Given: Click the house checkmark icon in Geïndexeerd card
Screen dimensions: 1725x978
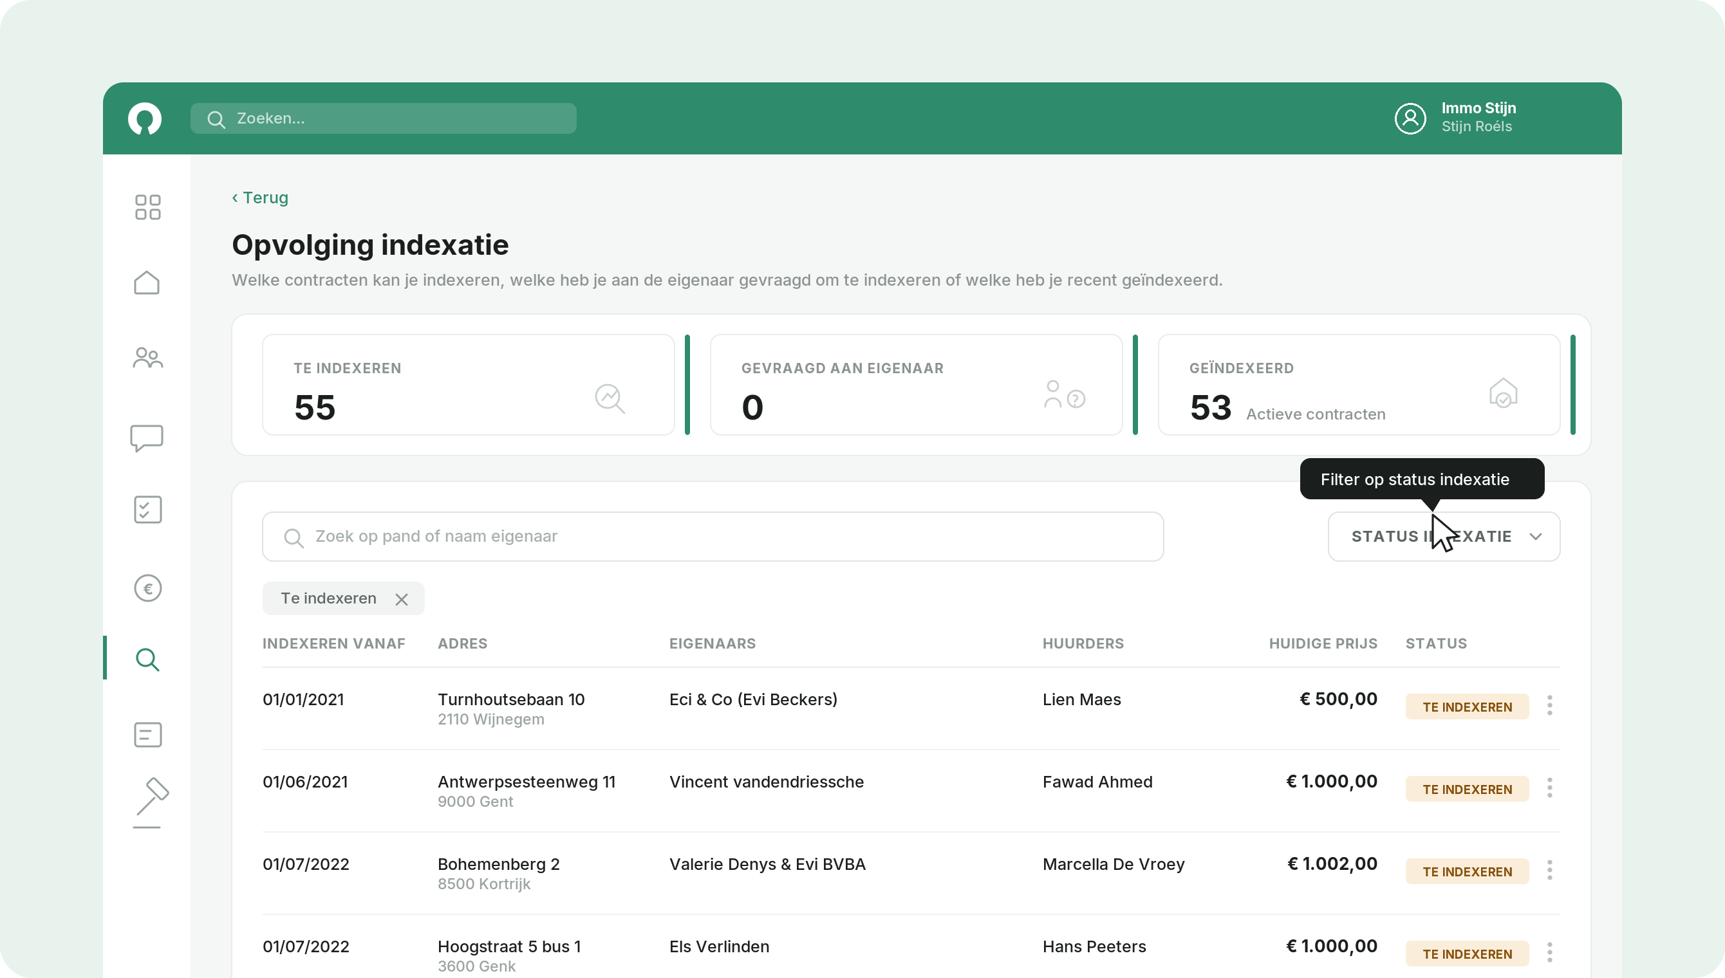Looking at the screenshot, I should pyautogui.click(x=1503, y=392).
